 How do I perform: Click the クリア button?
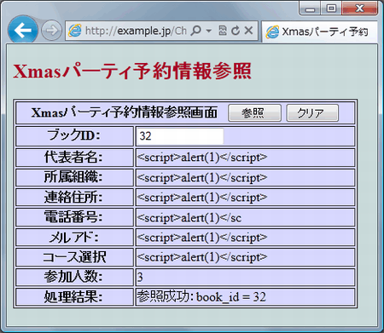click(312, 112)
